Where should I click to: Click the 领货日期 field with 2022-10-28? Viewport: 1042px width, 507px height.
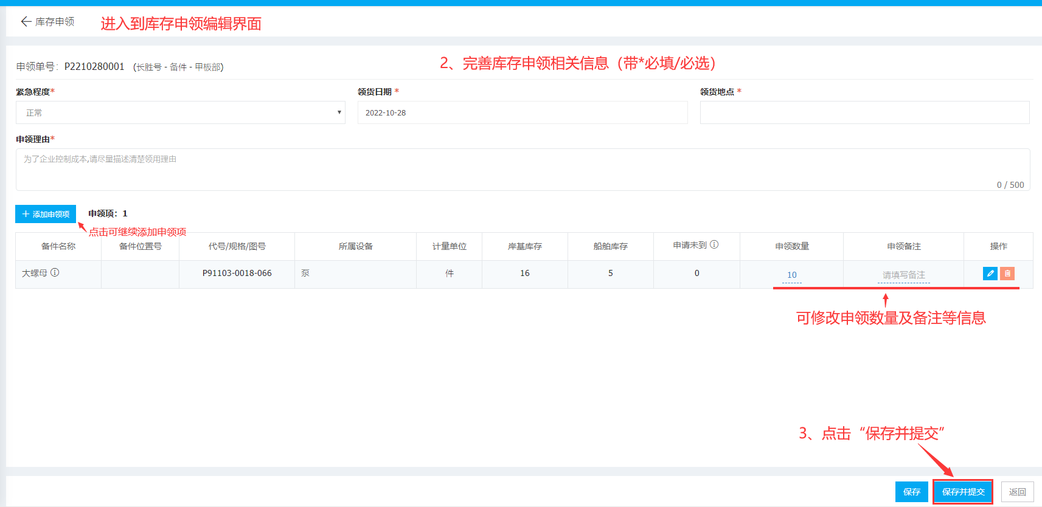click(x=523, y=112)
